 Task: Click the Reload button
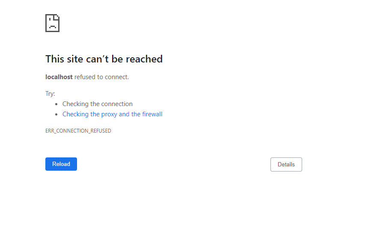61,164
